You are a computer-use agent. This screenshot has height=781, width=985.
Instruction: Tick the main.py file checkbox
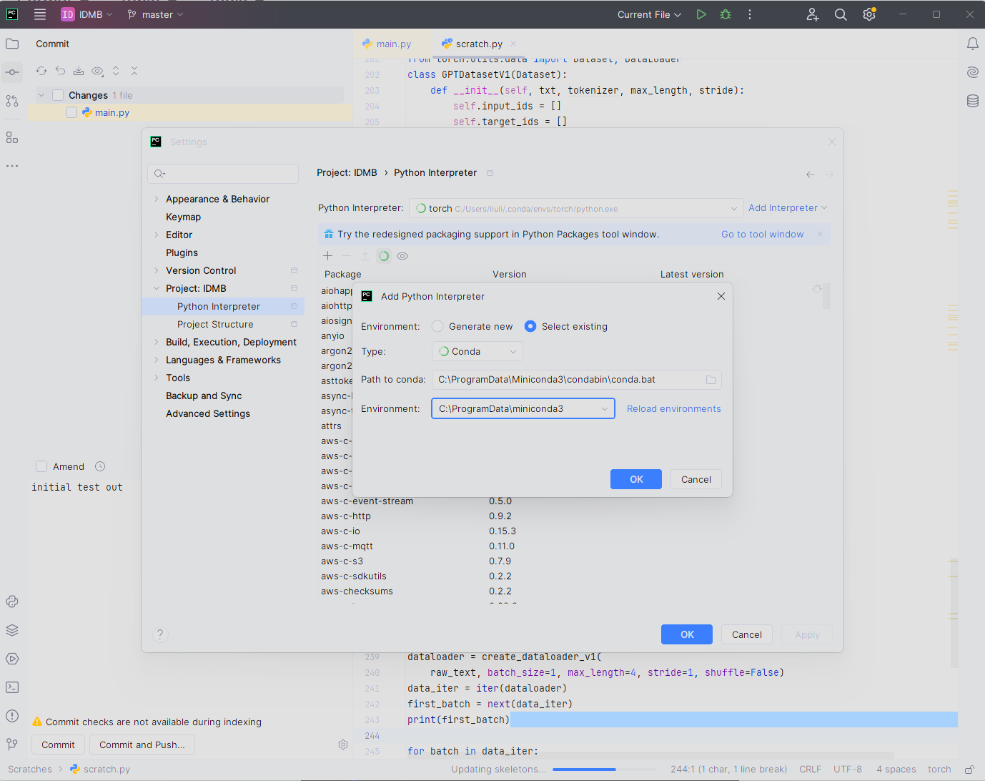(71, 112)
